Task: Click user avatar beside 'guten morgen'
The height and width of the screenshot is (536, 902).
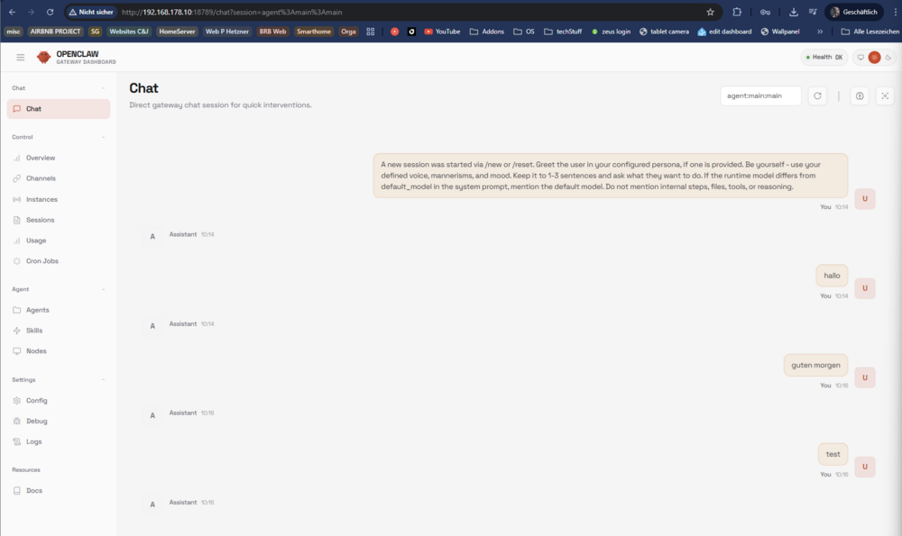Action: pos(865,377)
